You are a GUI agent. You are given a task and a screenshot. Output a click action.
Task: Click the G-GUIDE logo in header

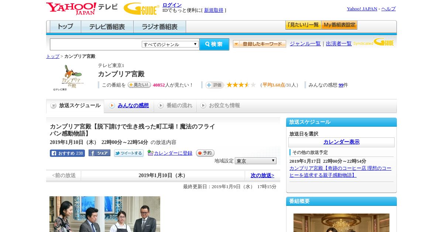(141, 9)
